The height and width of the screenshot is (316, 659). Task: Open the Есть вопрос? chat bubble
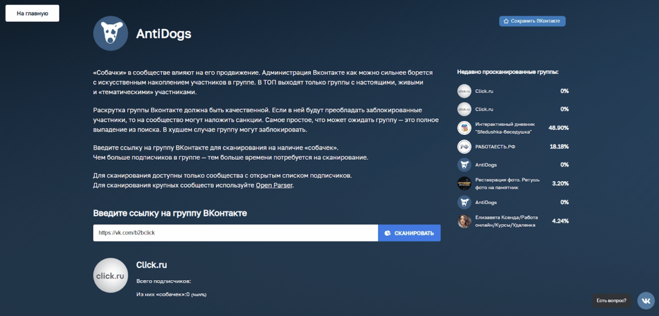(x=611, y=301)
